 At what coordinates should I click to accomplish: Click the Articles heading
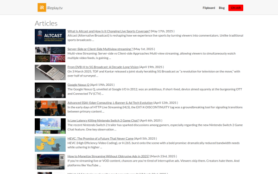click(46, 24)
